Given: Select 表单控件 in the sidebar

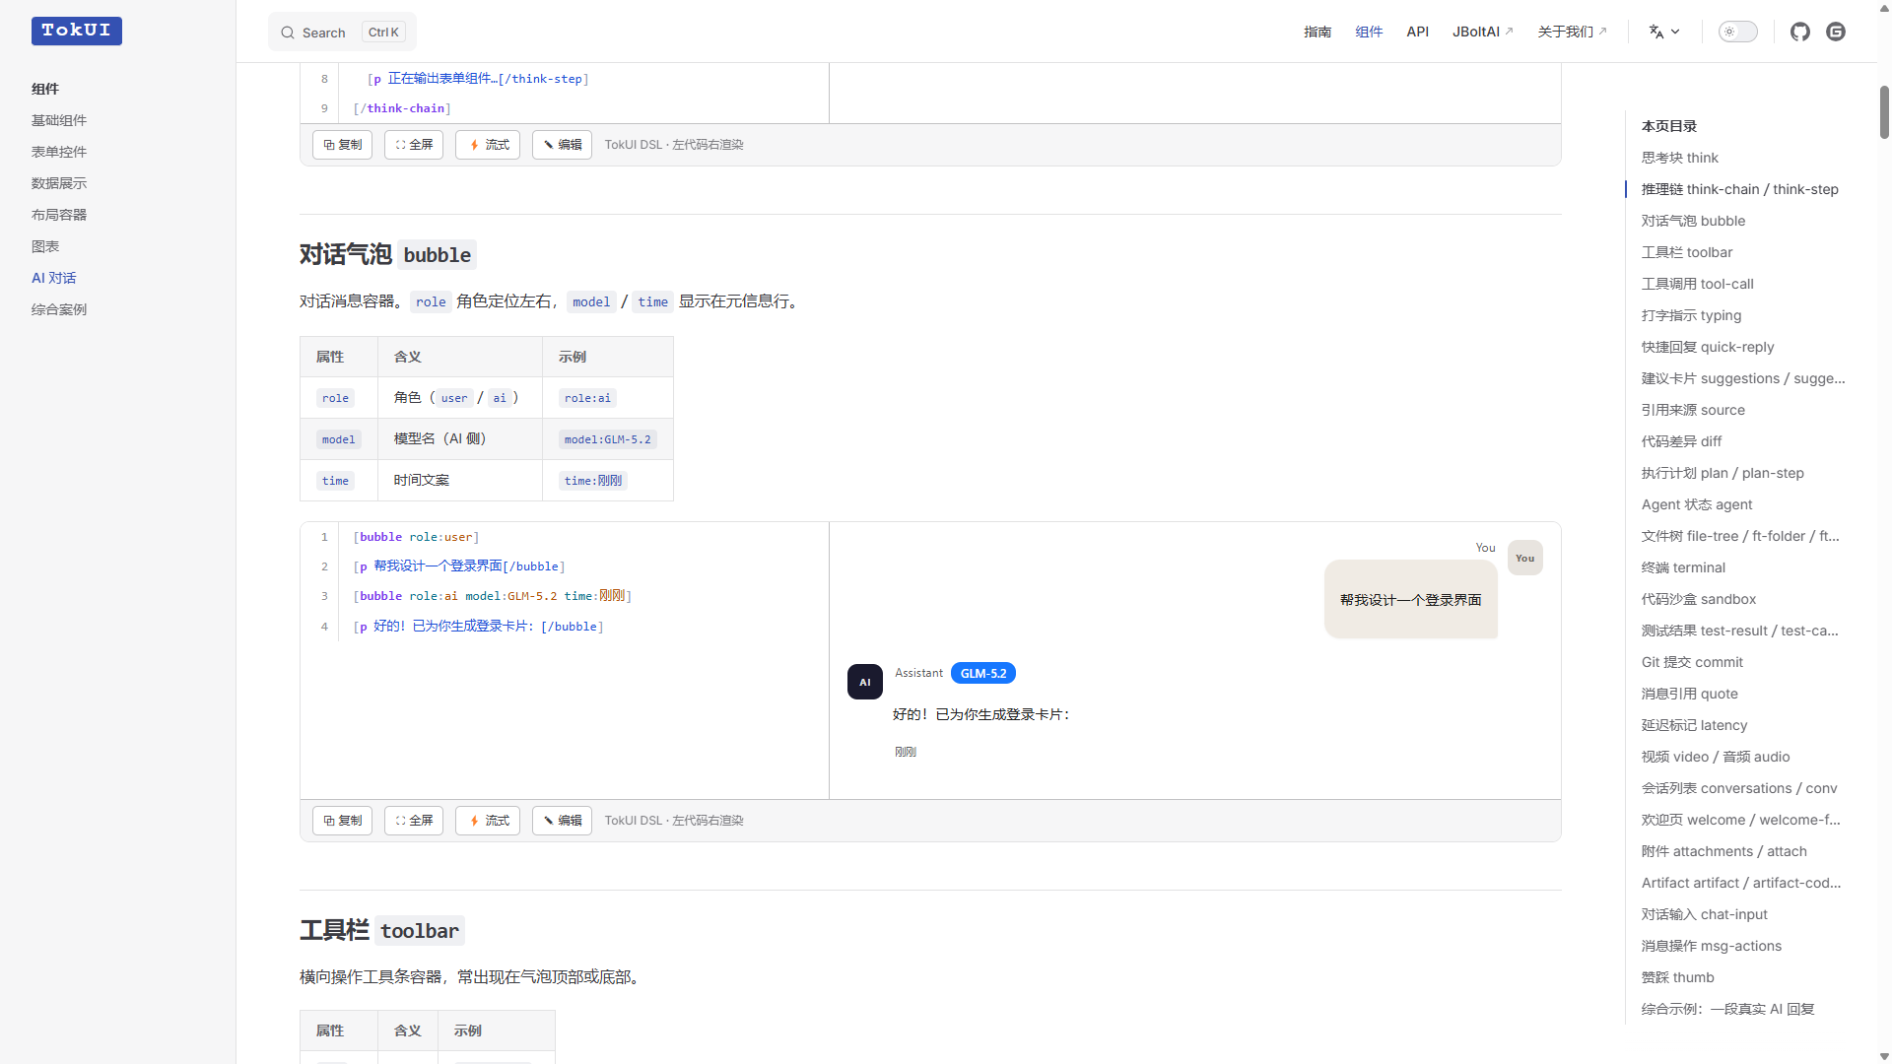Looking at the screenshot, I should (x=59, y=152).
